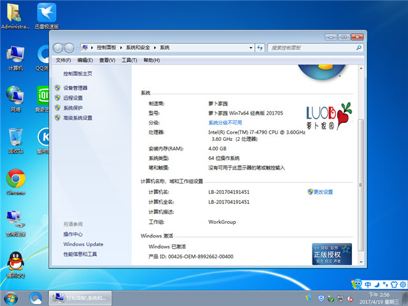Open the broadband connection desktop icon

pyautogui.click(x=15, y=223)
